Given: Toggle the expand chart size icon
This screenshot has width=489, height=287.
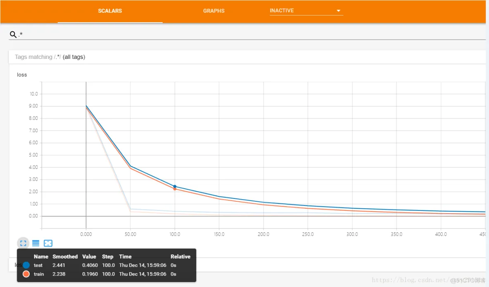Looking at the screenshot, I should point(23,243).
